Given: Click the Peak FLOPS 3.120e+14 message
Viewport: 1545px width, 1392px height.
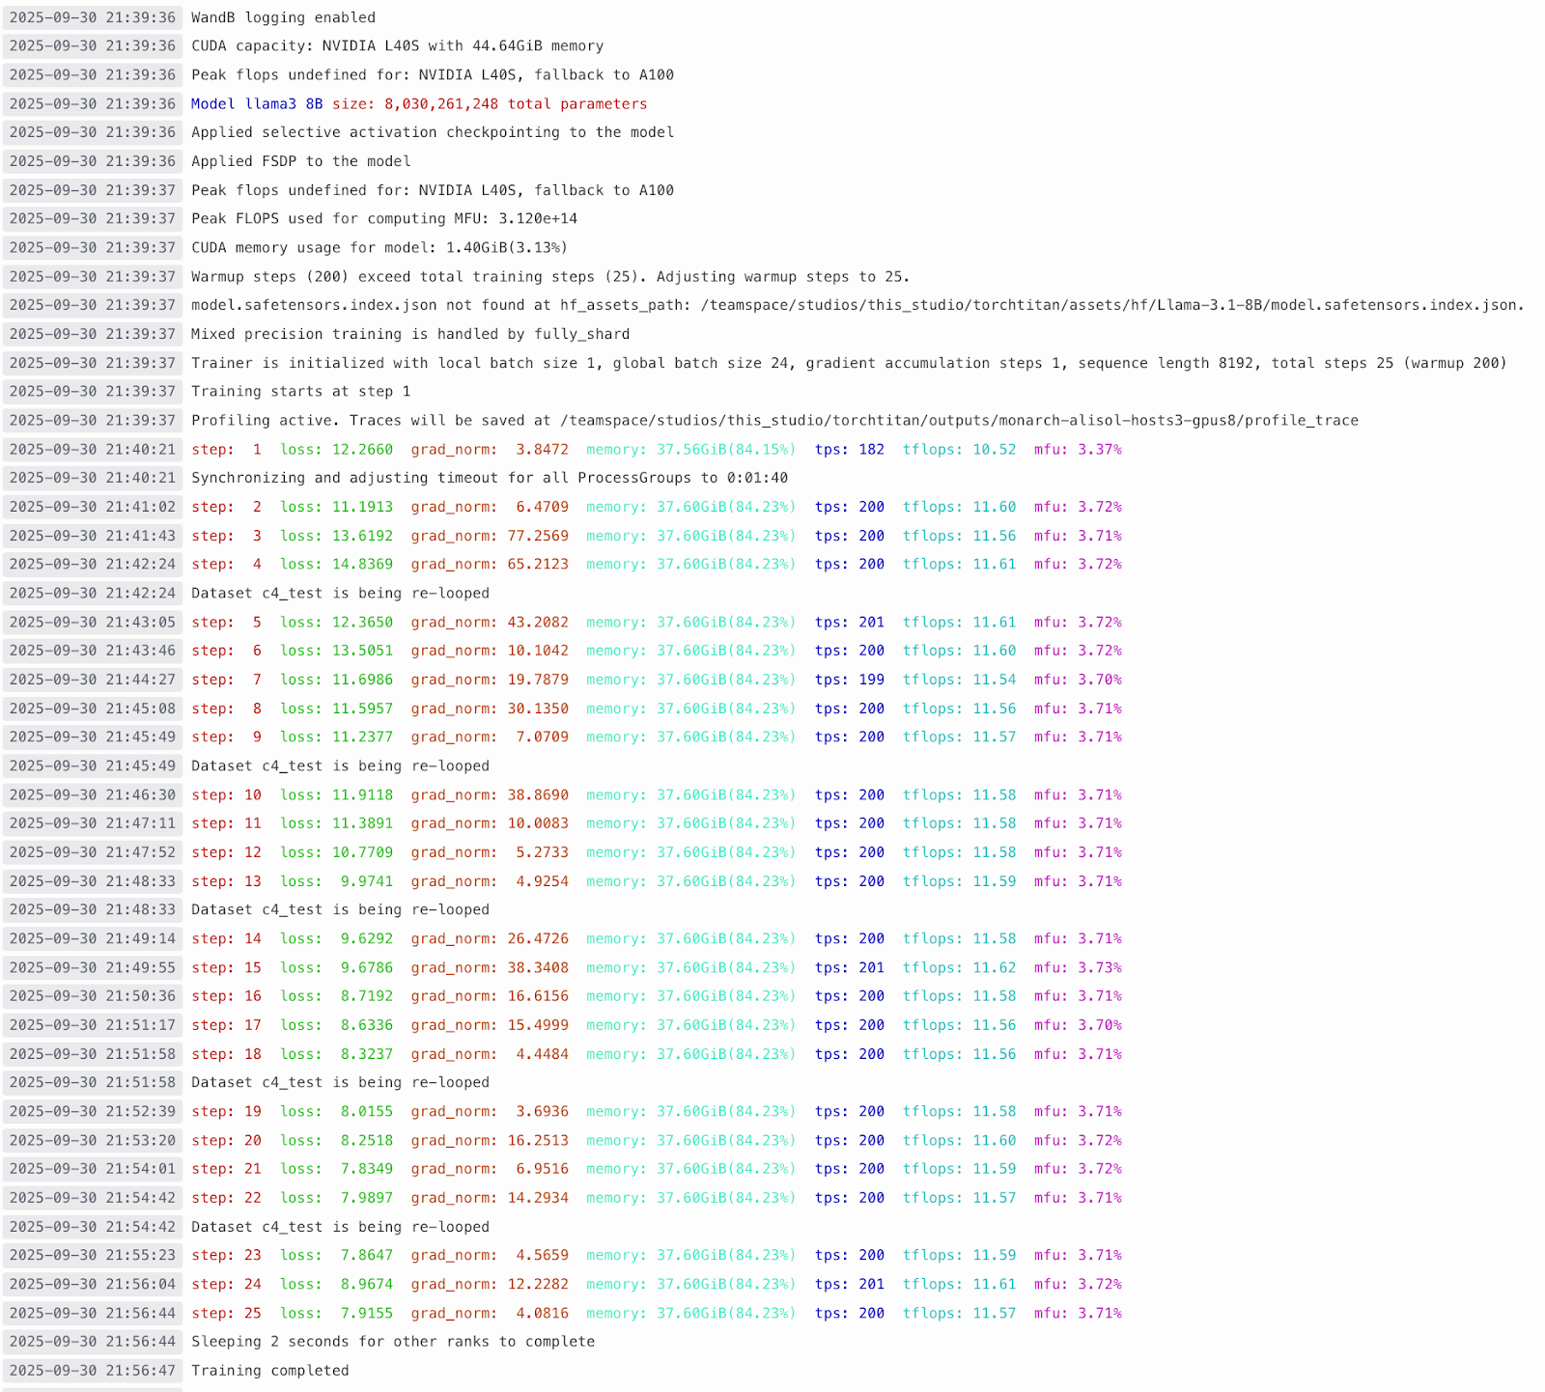Looking at the screenshot, I should click(383, 219).
